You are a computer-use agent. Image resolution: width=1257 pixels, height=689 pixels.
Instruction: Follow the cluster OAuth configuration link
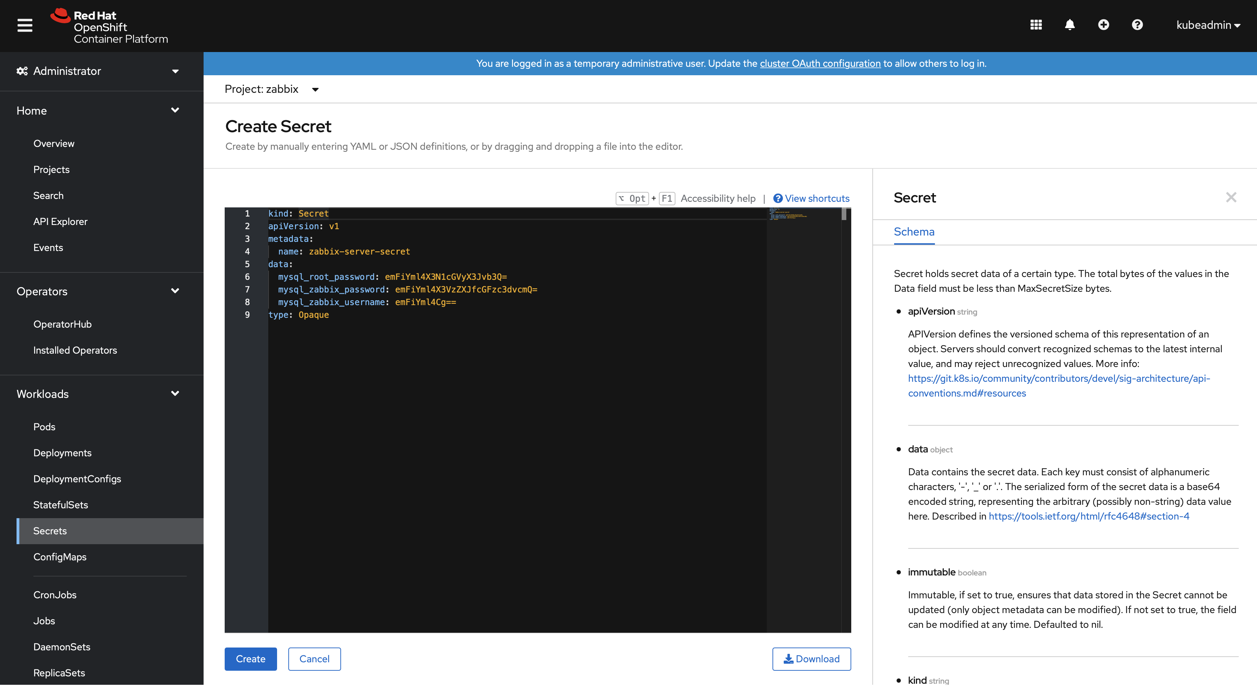click(820, 63)
